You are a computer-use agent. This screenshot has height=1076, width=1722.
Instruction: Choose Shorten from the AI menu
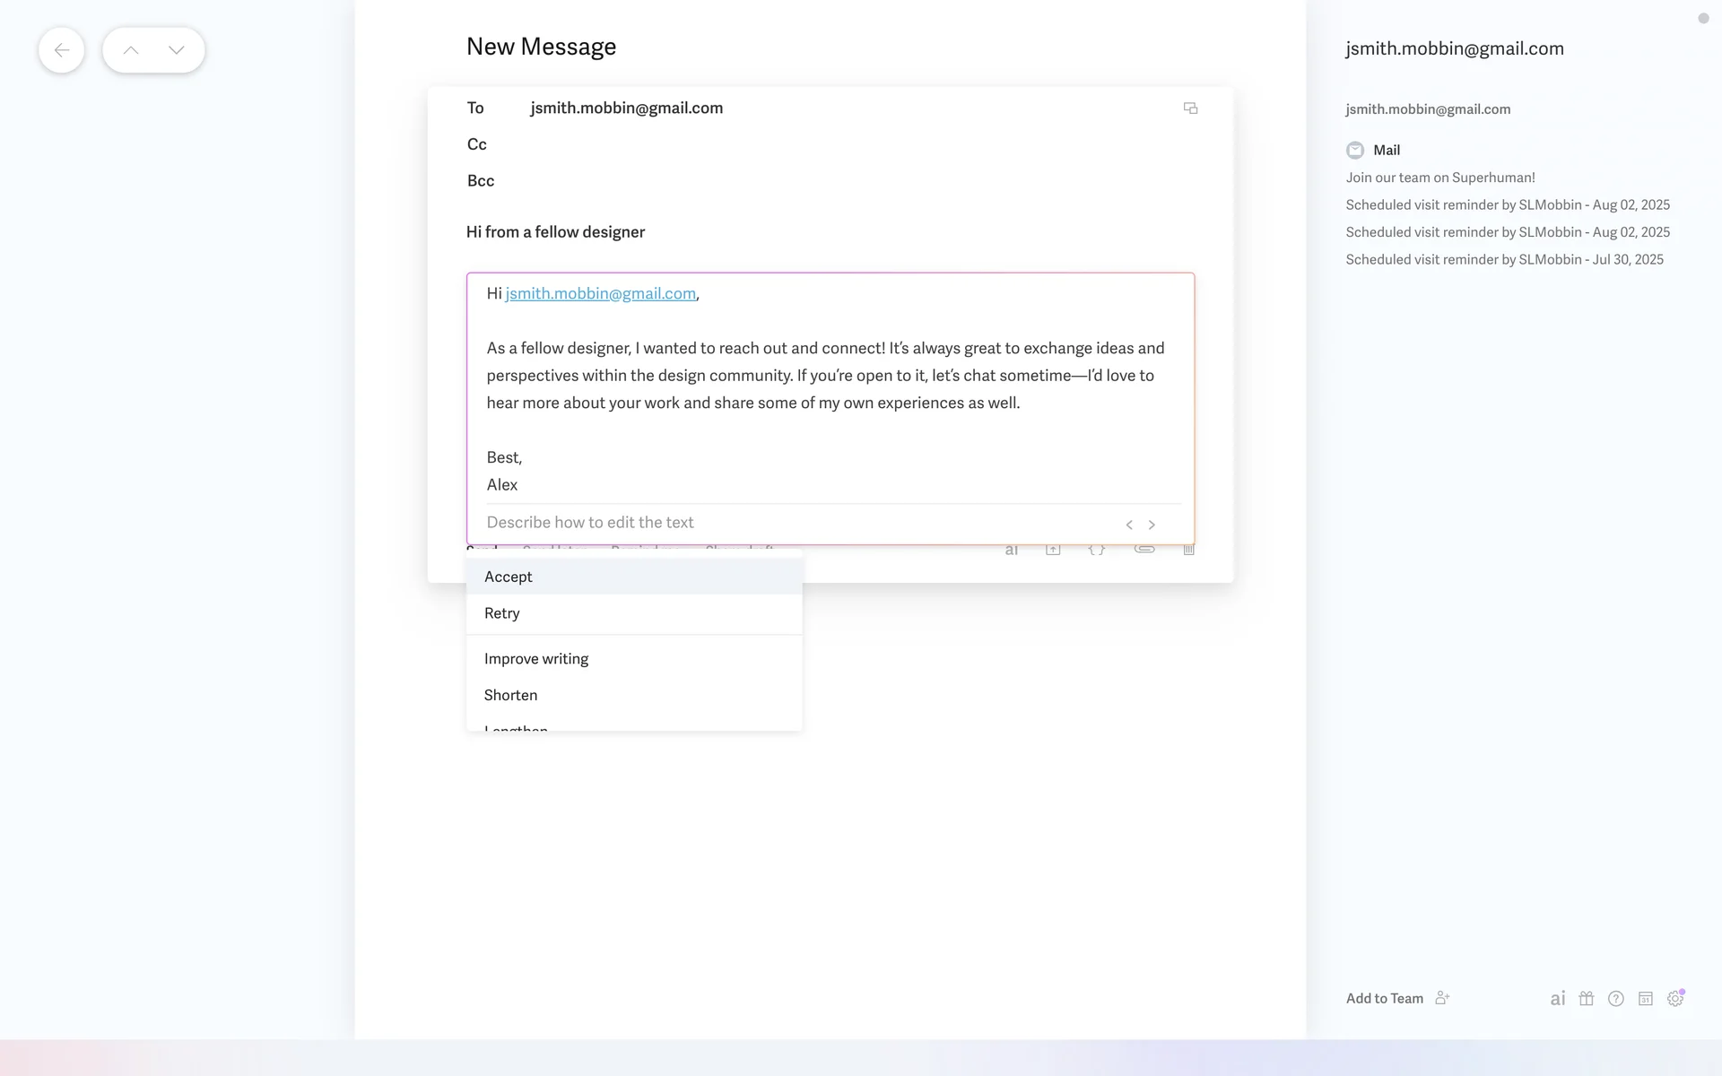tap(511, 695)
